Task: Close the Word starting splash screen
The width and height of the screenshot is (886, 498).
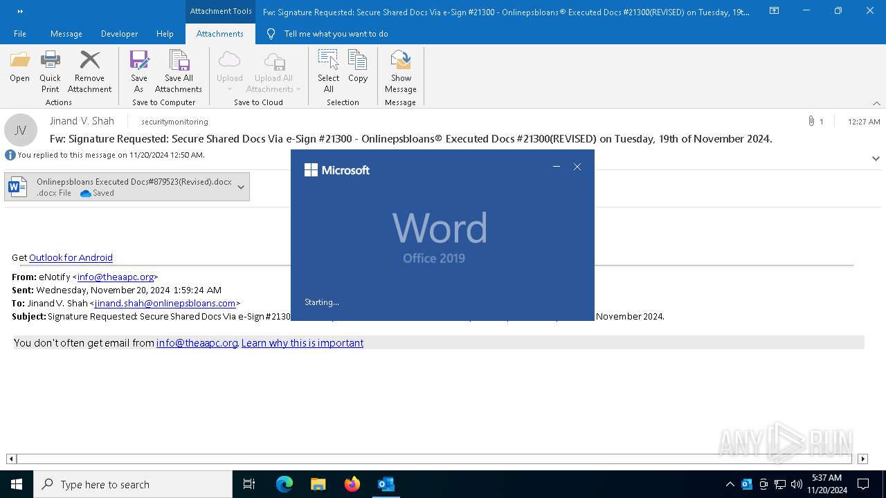Action: tap(577, 167)
